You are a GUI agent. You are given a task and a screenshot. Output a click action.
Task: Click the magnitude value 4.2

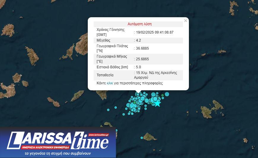139,40
